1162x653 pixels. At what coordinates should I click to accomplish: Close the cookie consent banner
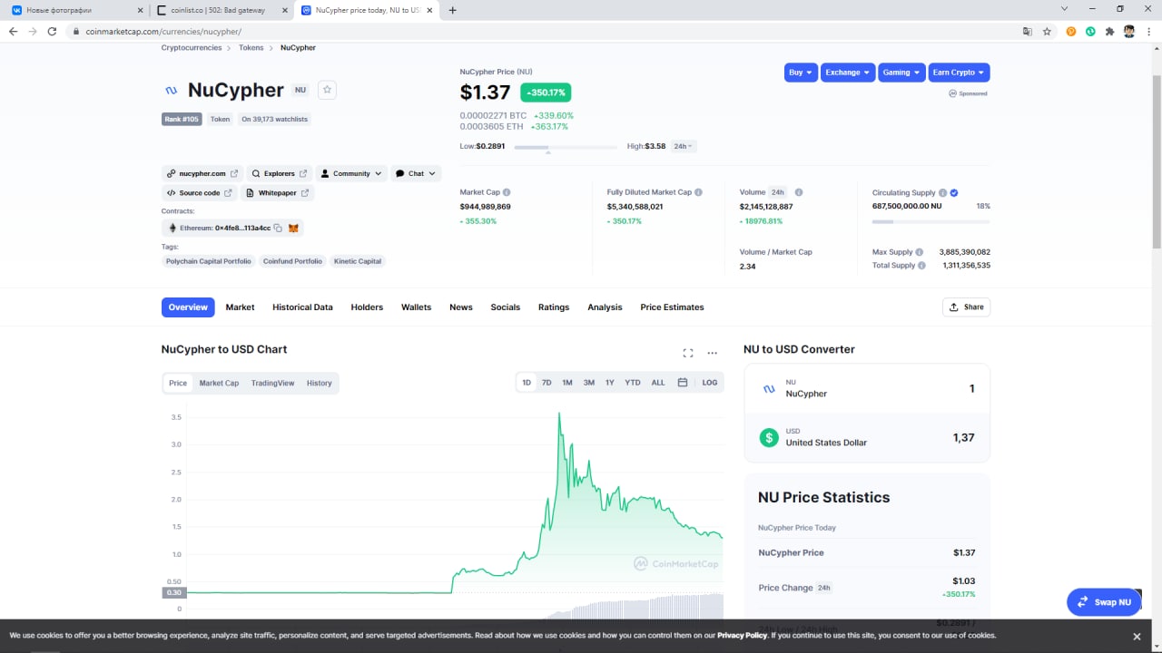coord(1137,637)
